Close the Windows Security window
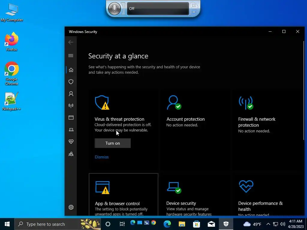 coord(298,31)
